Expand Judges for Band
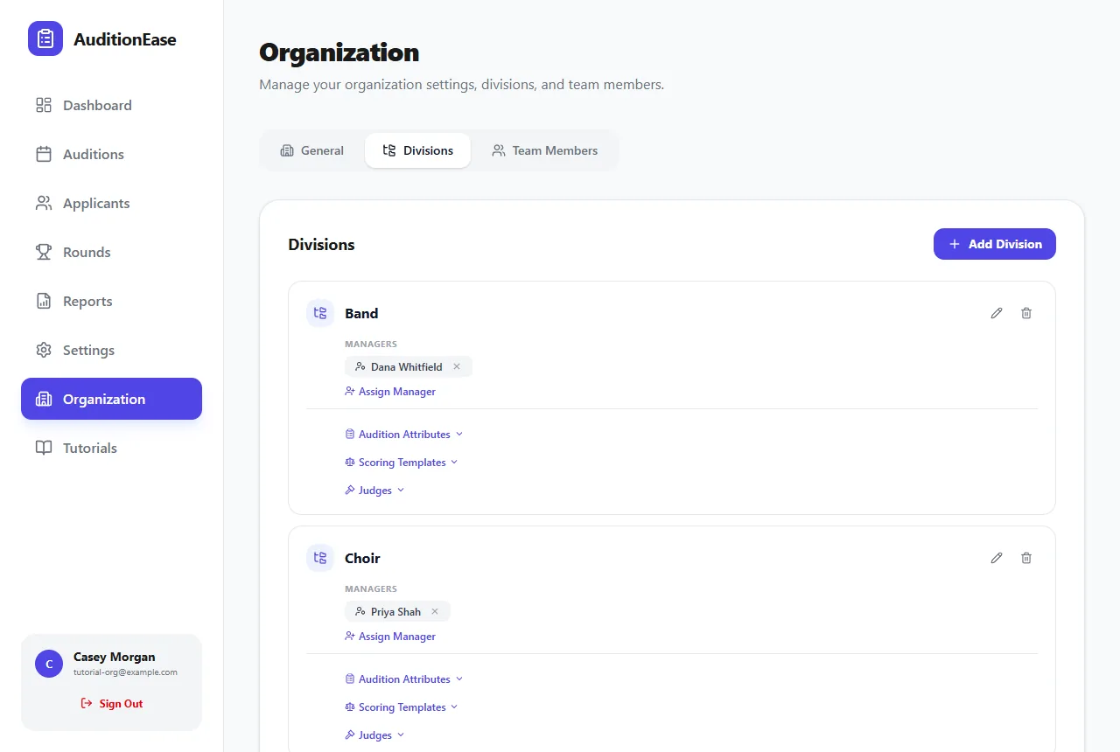Viewport: 1120px width, 752px height. click(x=374, y=491)
